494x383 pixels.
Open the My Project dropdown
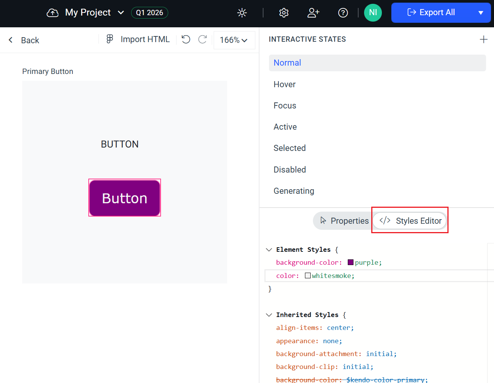(x=121, y=13)
